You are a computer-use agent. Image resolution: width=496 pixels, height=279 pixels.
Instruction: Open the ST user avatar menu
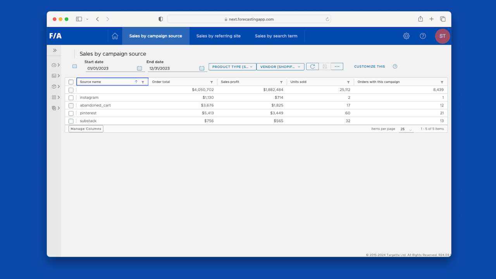pos(443,36)
